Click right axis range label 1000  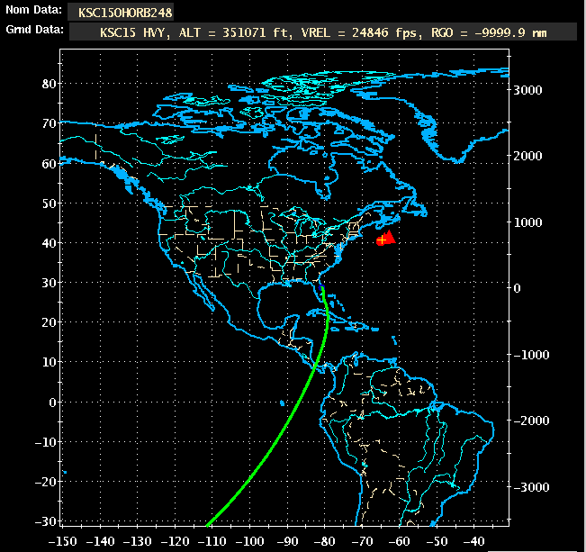(x=527, y=222)
